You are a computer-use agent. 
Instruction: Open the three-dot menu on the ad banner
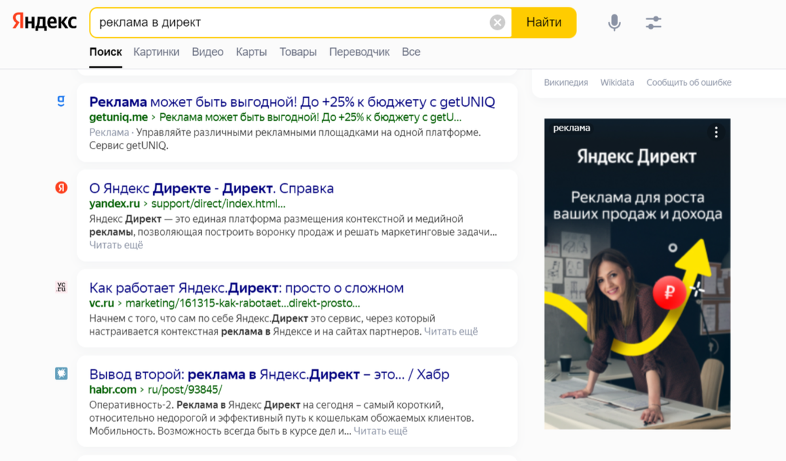tap(717, 132)
